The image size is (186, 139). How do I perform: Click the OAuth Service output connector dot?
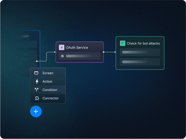pos(103,52)
